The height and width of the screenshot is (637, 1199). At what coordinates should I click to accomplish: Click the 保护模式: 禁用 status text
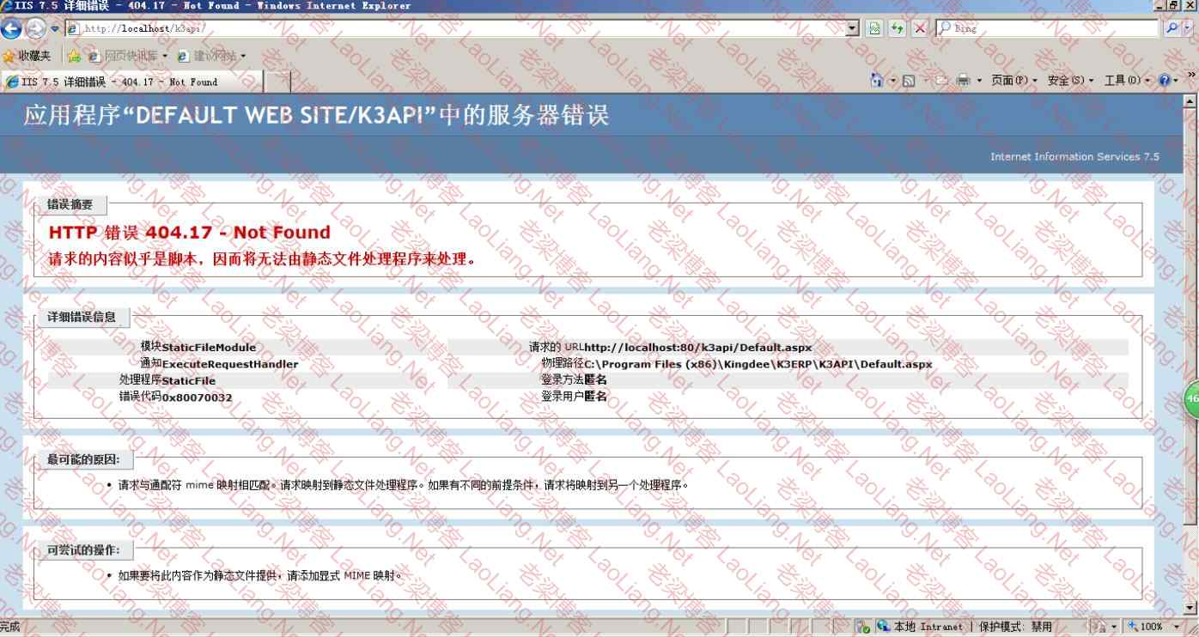point(1016,627)
